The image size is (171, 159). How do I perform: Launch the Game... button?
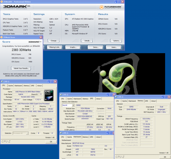tap(114, 47)
